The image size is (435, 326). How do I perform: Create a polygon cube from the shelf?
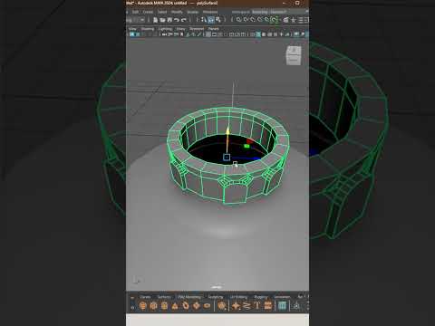[x=153, y=306]
